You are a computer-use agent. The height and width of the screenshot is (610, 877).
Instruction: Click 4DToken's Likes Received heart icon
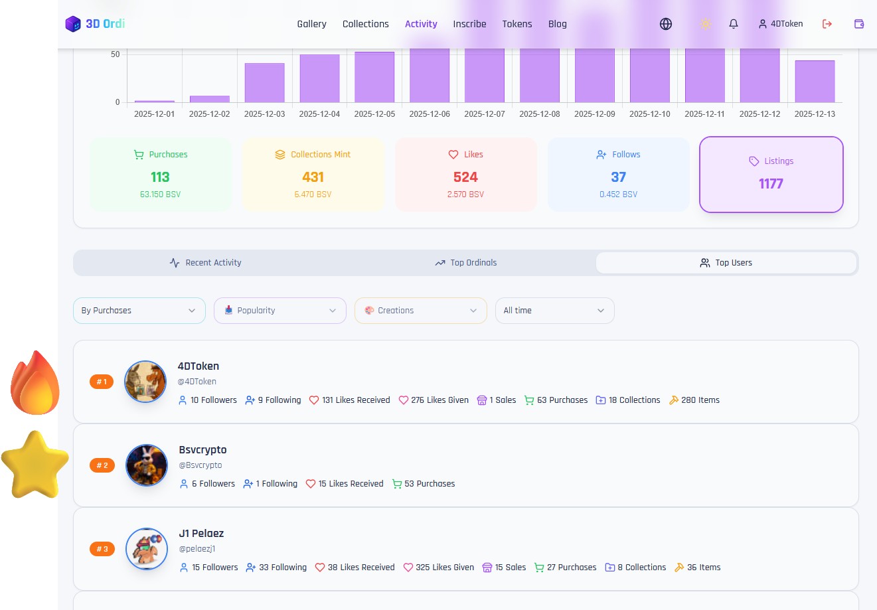(x=314, y=400)
